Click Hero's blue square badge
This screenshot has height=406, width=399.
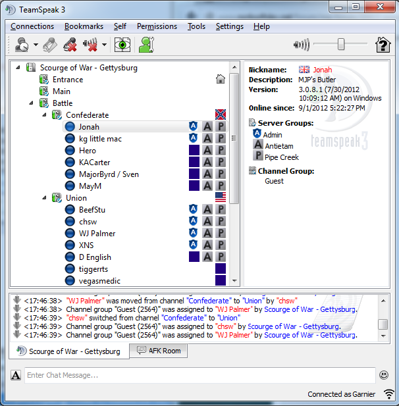[x=194, y=150]
